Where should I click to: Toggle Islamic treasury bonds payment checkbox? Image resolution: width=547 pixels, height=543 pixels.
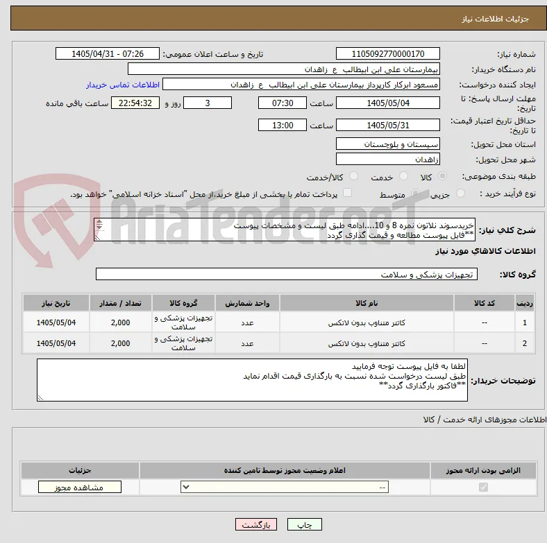348,193
